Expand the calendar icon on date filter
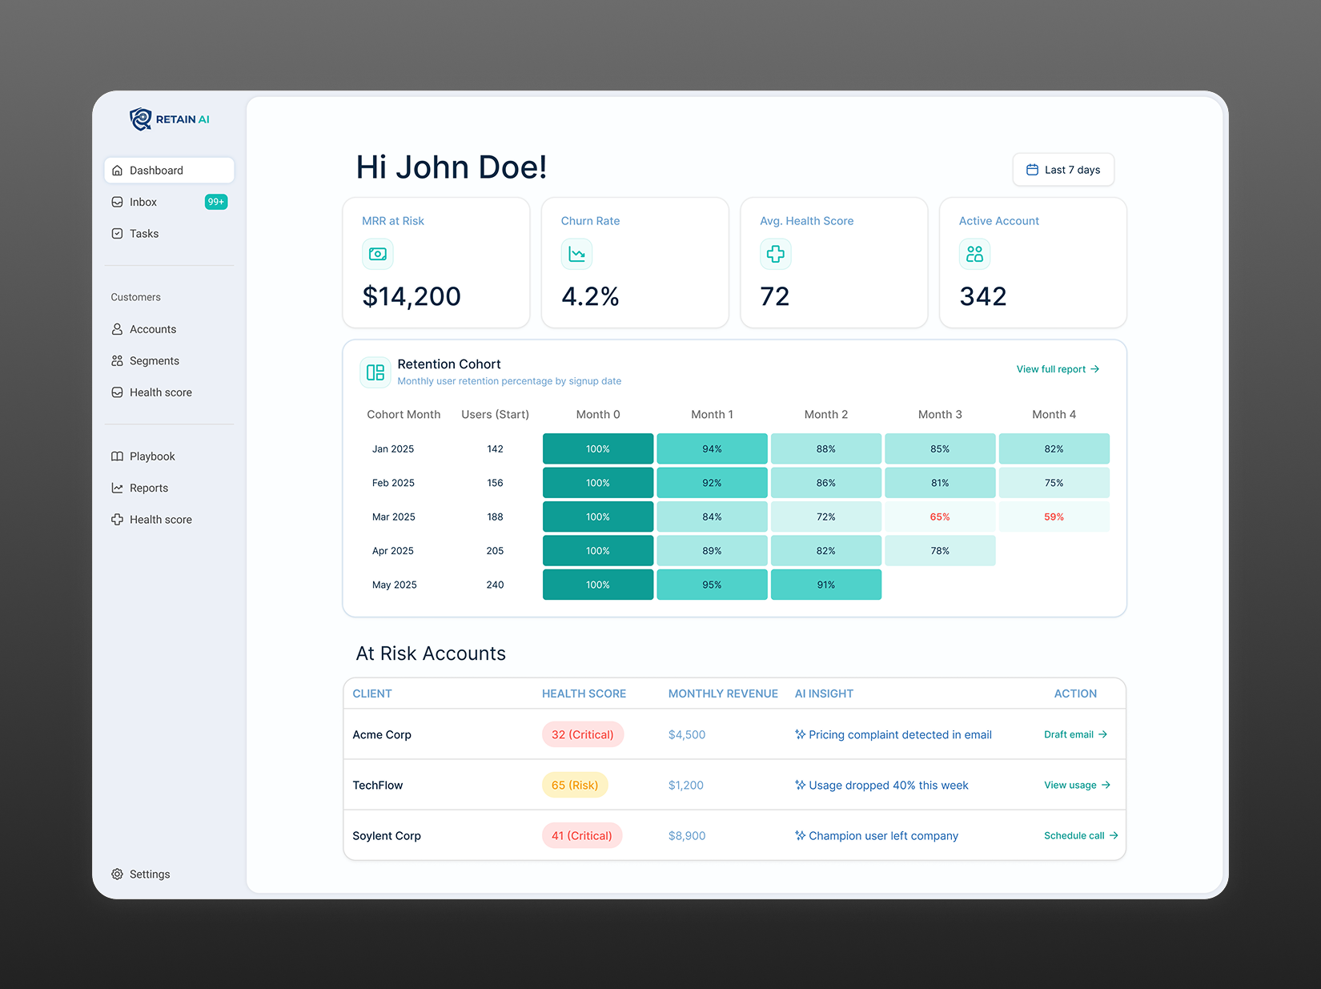 click(x=1033, y=169)
